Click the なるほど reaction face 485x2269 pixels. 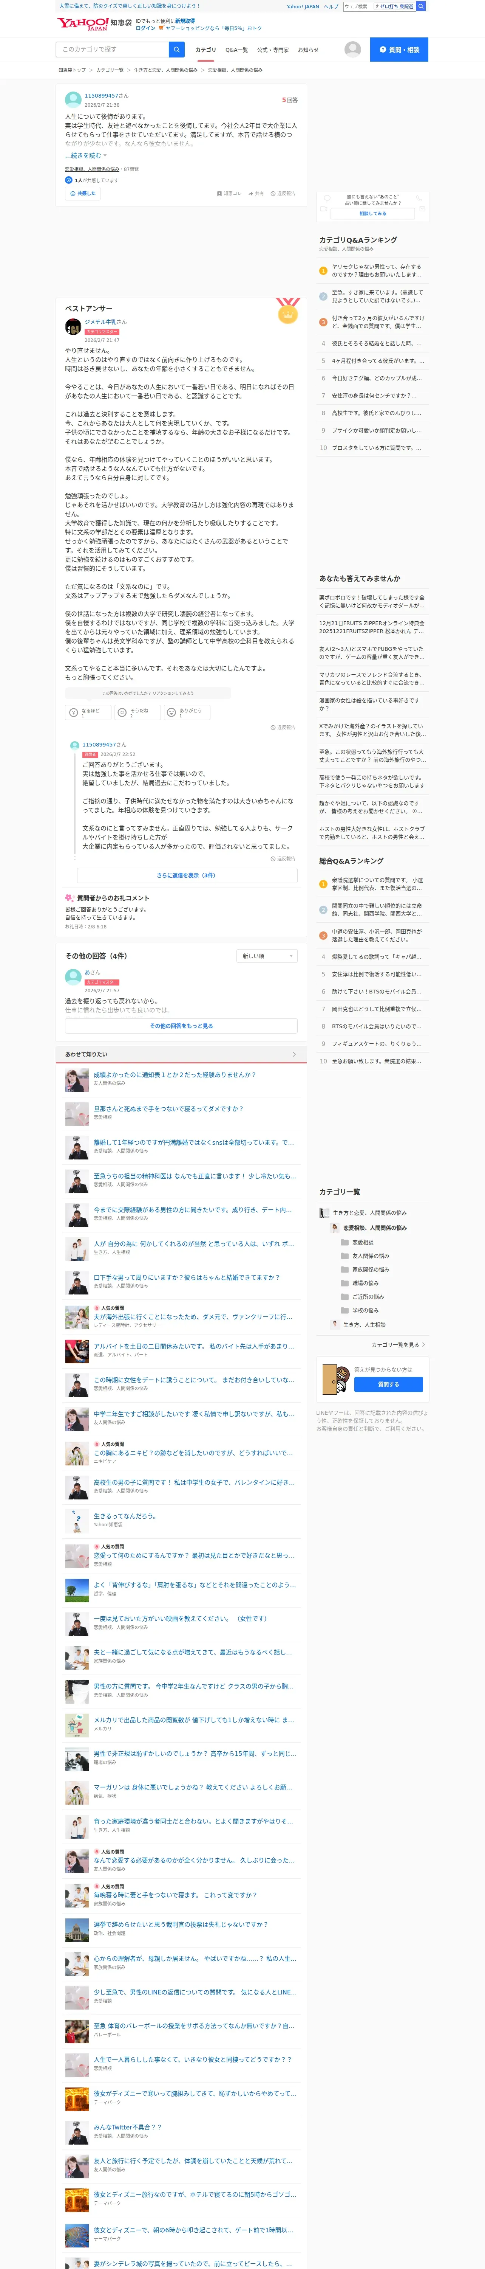tap(74, 712)
